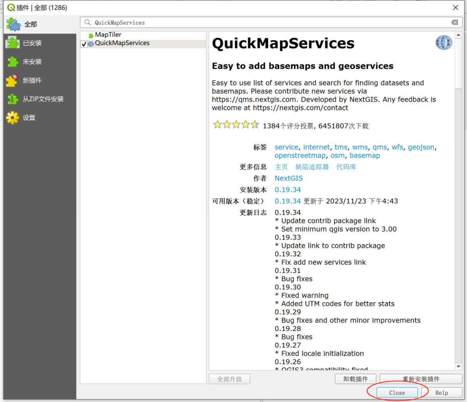Click the yellow gear icon beside 设置

pos(12,118)
